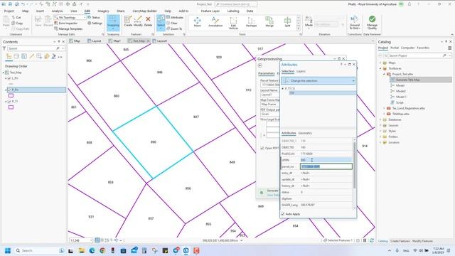This screenshot has height=256, width=455.
Task: Collapse the Toolboxes node in Catalog
Action: [380, 68]
